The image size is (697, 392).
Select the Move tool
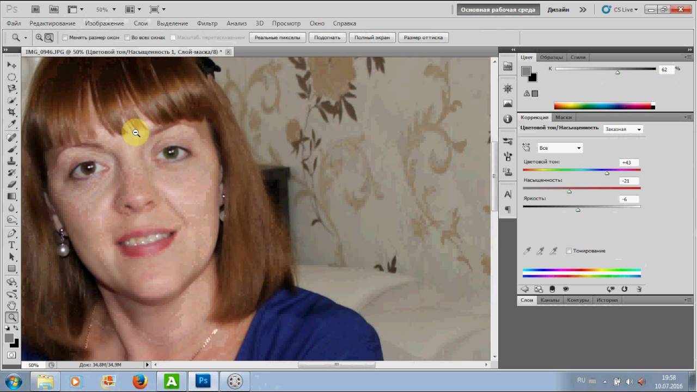11,65
